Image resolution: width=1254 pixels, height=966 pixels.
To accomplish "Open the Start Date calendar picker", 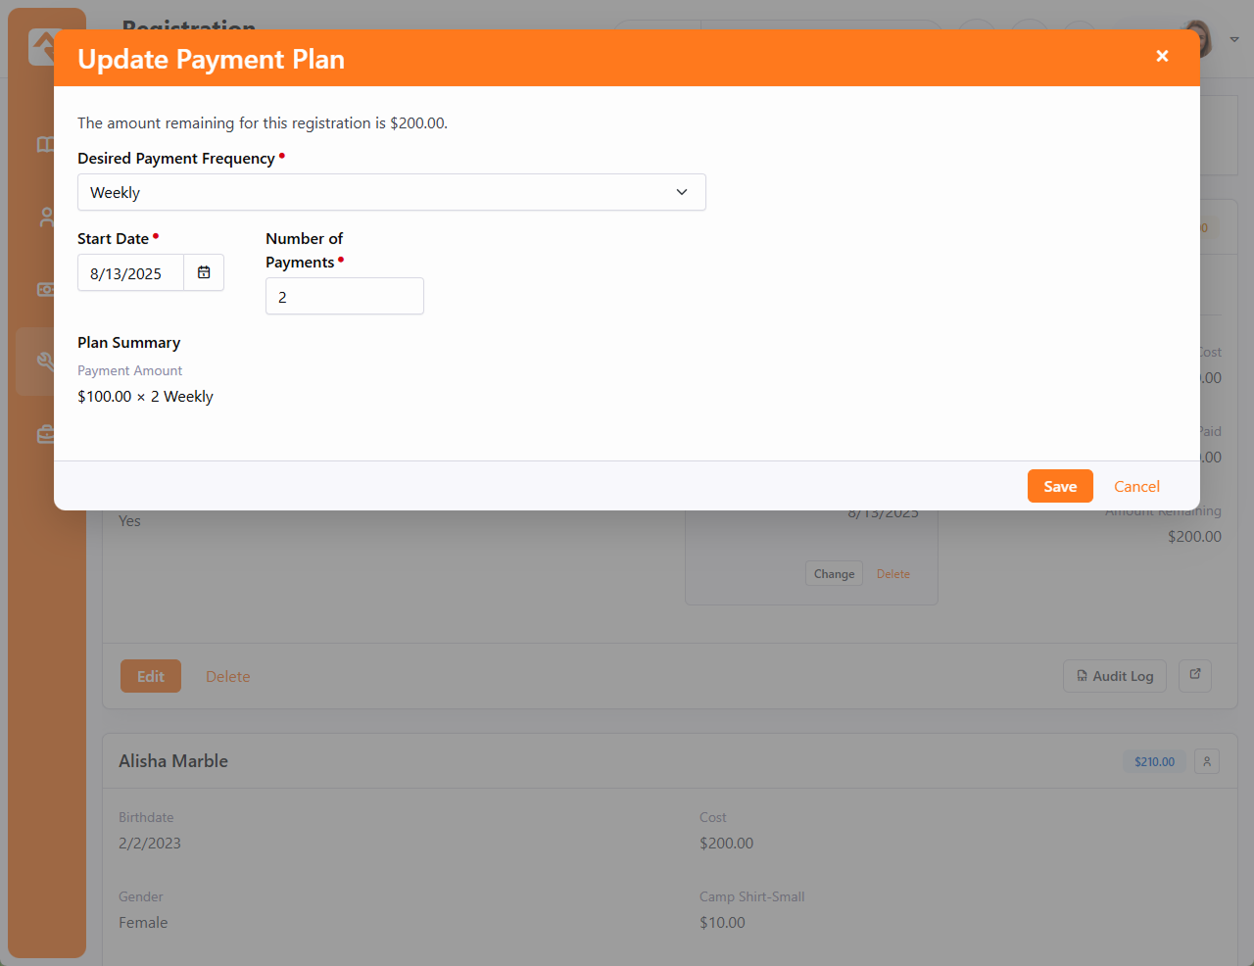I will coord(204,272).
